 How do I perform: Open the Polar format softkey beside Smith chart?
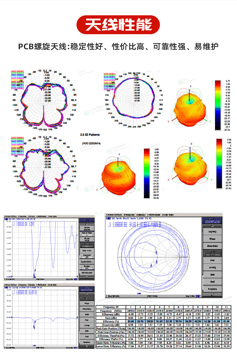[x=212, y=260]
